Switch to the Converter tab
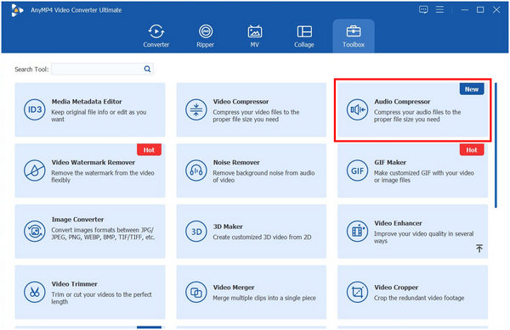The height and width of the screenshot is (330, 510). click(x=156, y=36)
